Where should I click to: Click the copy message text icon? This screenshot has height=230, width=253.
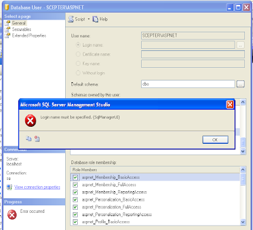tap(28, 139)
